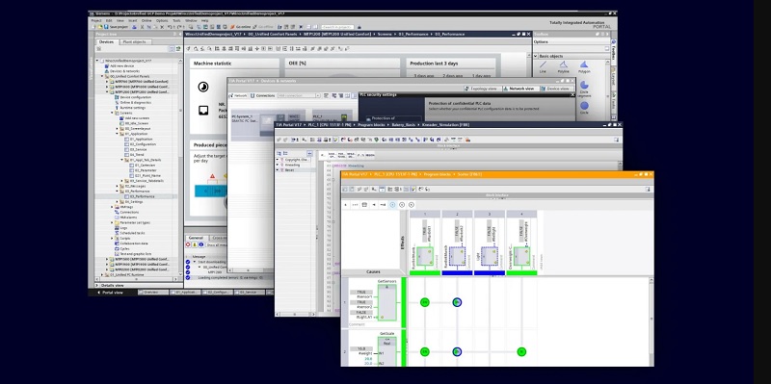Click effect column 1 header in Sorter
The width and height of the screenshot is (771, 384).
425,214
